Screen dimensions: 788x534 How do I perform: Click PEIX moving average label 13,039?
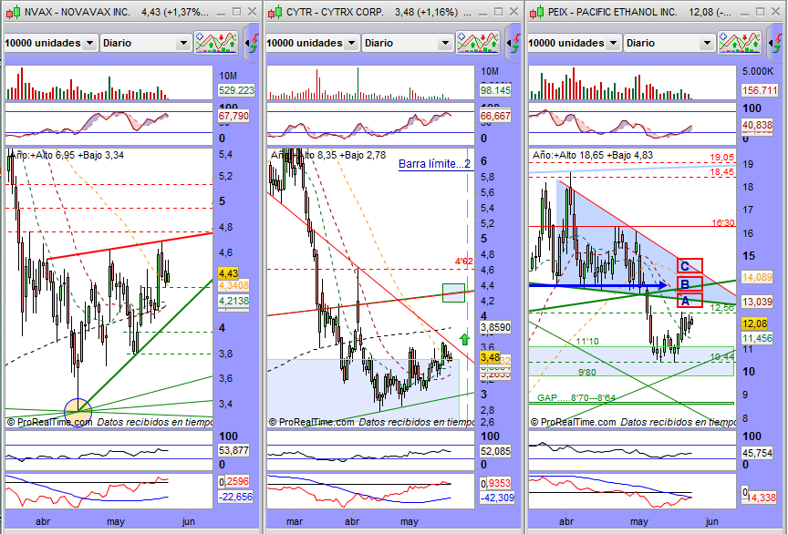757,301
